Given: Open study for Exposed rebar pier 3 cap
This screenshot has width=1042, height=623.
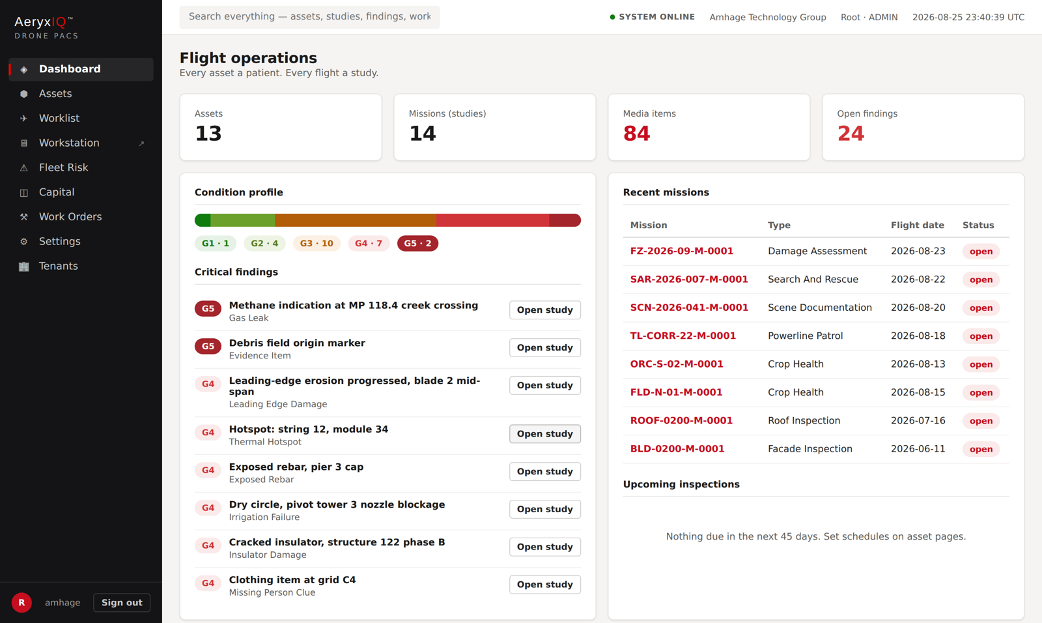Looking at the screenshot, I should (x=544, y=472).
